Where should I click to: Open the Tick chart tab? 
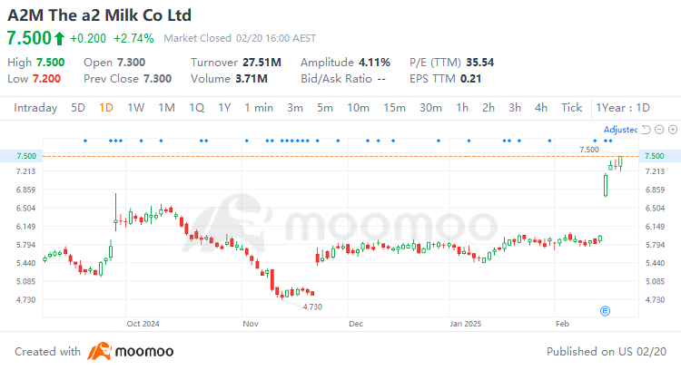[x=571, y=108]
